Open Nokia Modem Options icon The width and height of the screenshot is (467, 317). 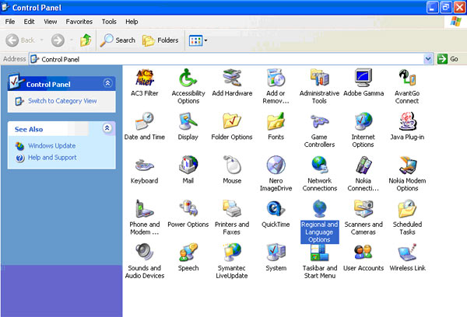pos(407,165)
